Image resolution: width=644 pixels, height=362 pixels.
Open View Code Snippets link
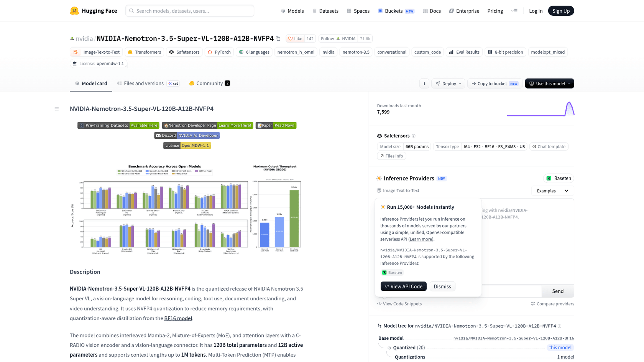pyautogui.click(x=399, y=304)
